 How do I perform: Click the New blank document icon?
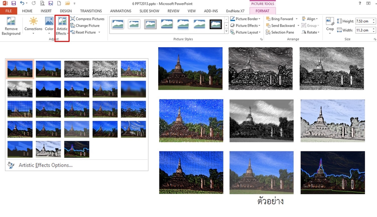[x=59, y=4]
